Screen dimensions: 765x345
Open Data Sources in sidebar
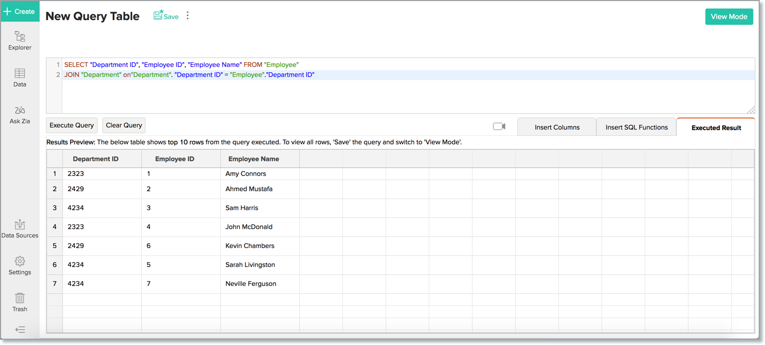coord(19,229)
